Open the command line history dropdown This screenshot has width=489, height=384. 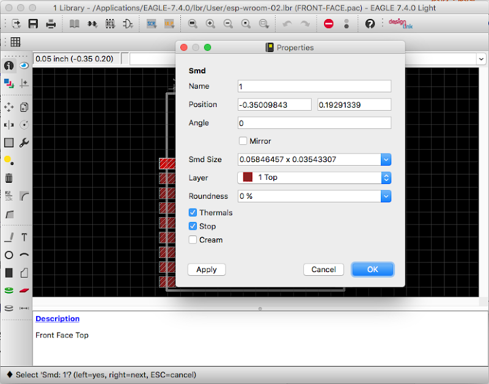point(481,59)
